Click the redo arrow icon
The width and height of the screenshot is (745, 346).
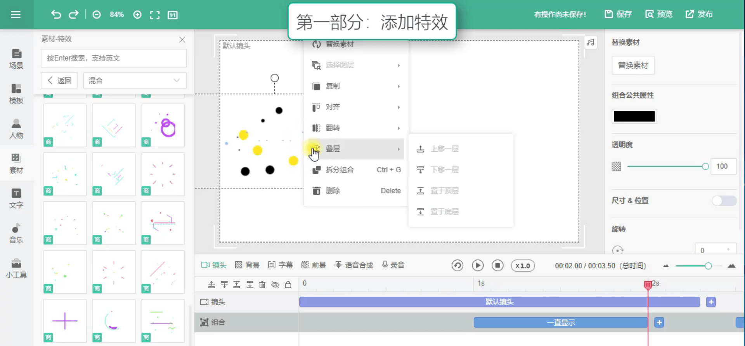coord(73,15)
